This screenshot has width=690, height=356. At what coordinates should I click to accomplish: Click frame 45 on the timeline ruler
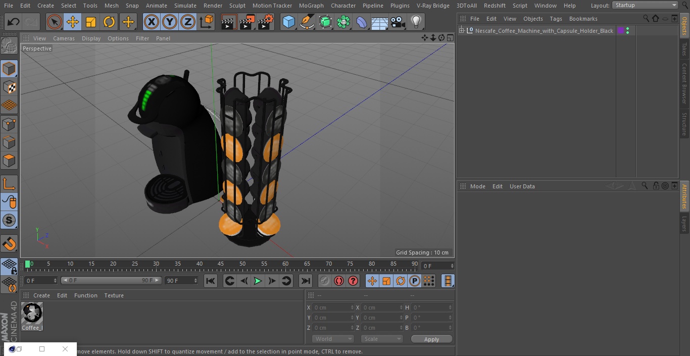221,264
